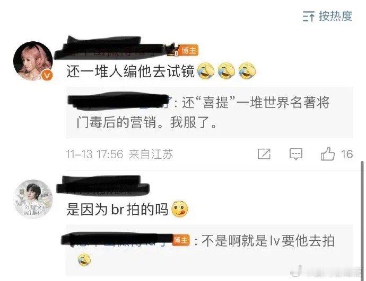Open the 按热度 sort order option

(x=327, y=16)
